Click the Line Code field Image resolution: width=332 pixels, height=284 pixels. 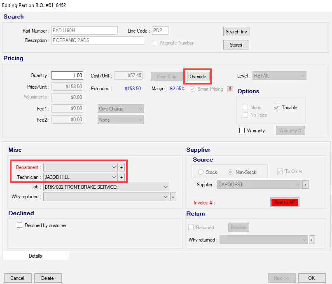[x=160, y=31]
